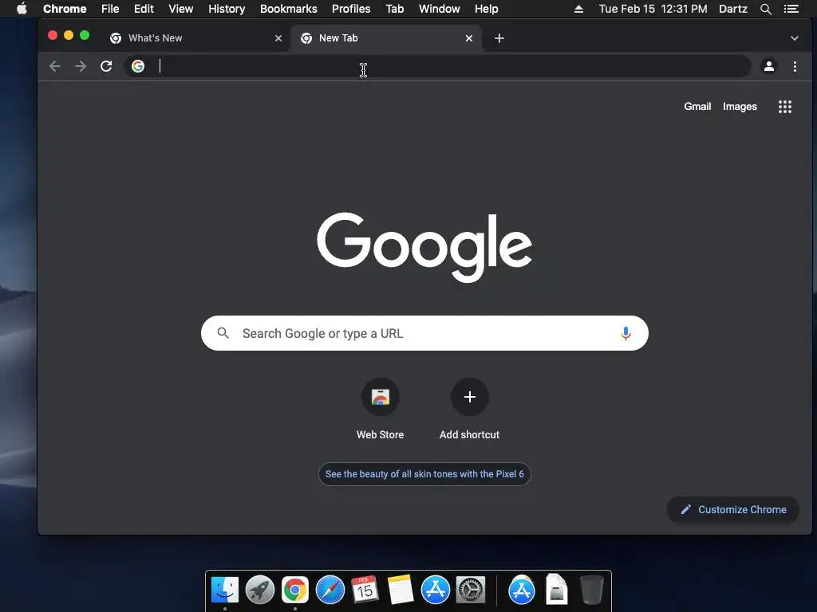Open Notification Center list icon
The image size is (817, 612).
(x=791, y=9)
